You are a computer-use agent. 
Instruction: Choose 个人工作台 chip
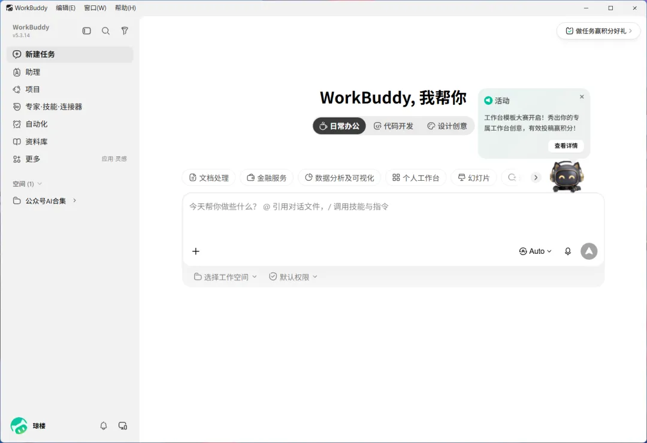pyautogui.click(x=416, y=178)
